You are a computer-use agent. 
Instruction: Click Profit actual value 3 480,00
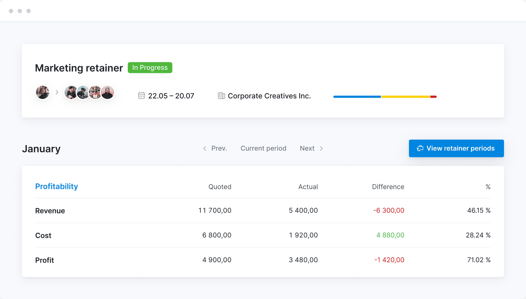303,260
